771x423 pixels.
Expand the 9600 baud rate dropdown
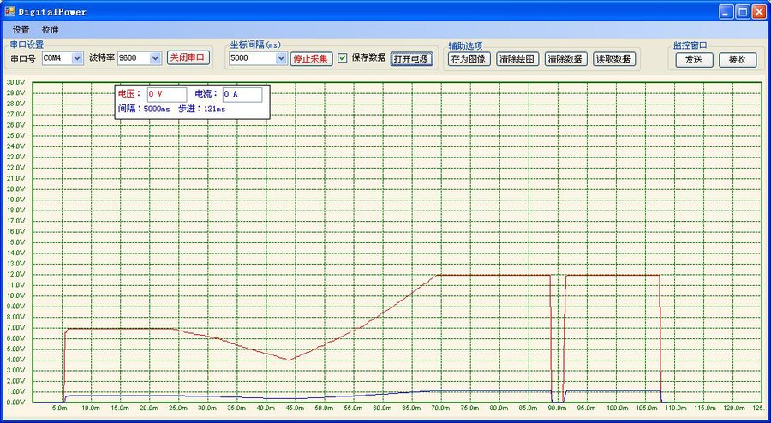[x=155, y=58]
